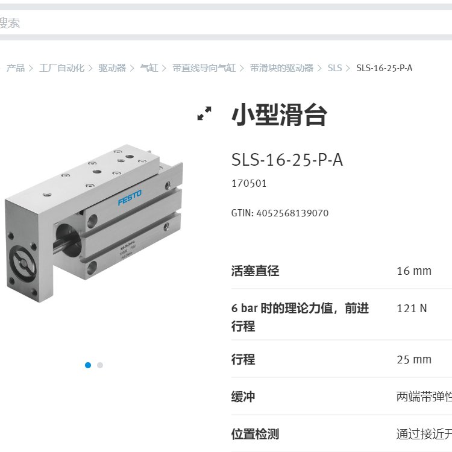Click the 小型滑台 product title

(x=279, y=115)
